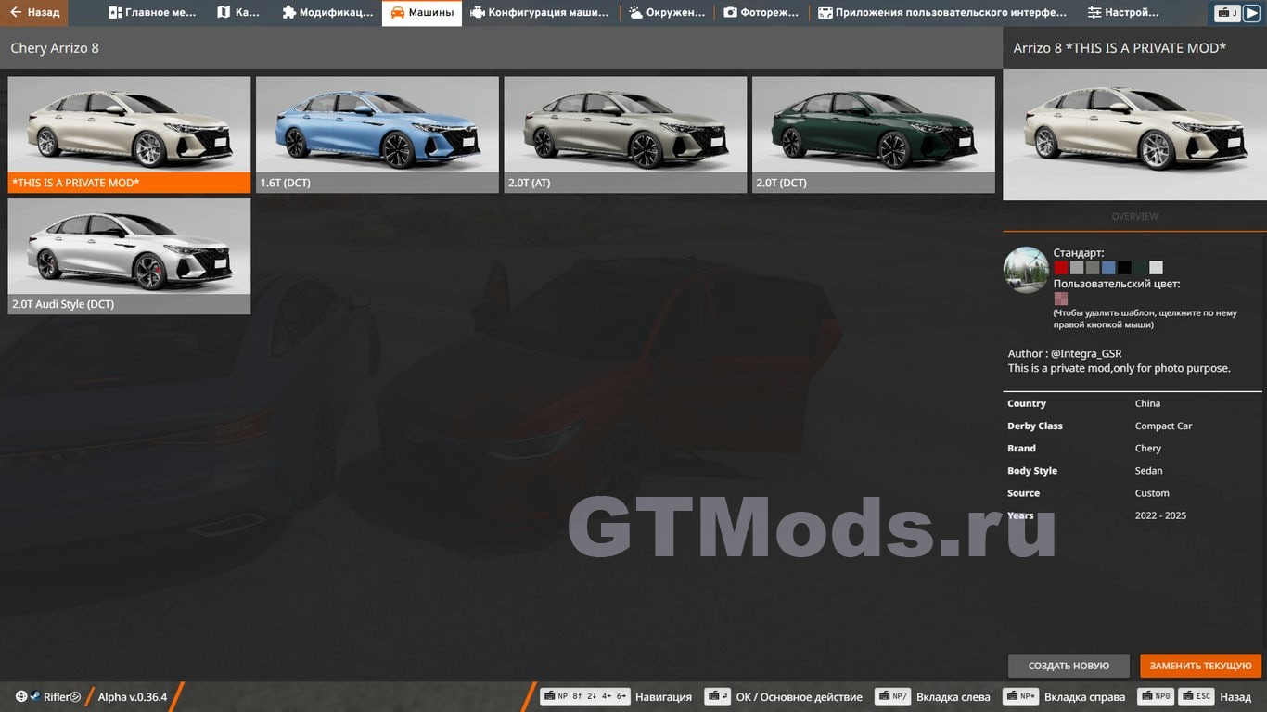Open Приложения пользовательского интерфейса tab
Viewport: 1267px width, 712px height.
point(942,13)
